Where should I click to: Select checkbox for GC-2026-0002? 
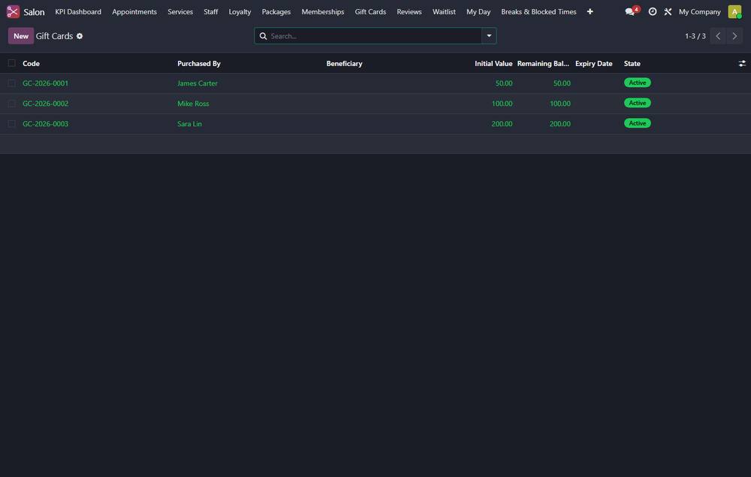(x=11, y=104)
